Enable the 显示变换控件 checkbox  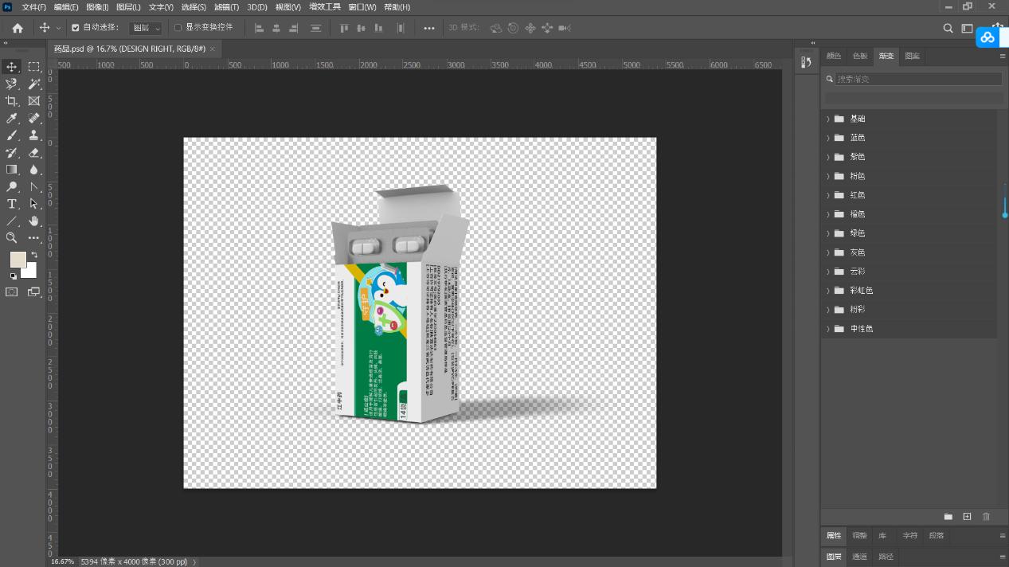[178, 28]
